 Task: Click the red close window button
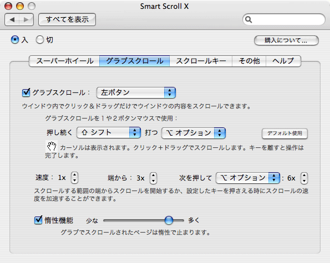pyautogui.click(x=8, y=6)
